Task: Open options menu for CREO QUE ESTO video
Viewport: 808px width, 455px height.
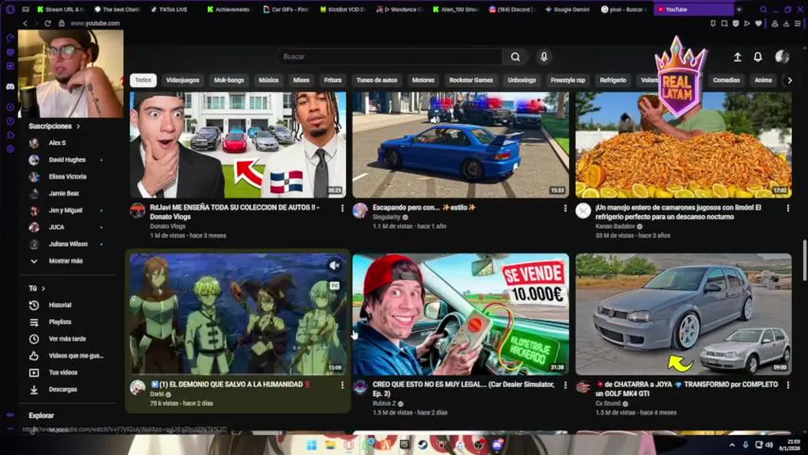Action: click(x=565, y=385)
